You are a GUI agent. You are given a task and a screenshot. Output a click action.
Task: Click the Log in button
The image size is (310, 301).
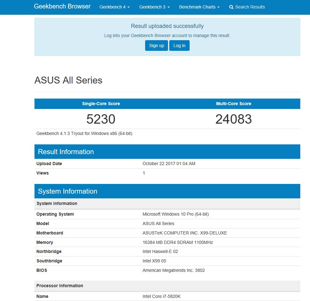pyautogui.click(x=179, y=46)
